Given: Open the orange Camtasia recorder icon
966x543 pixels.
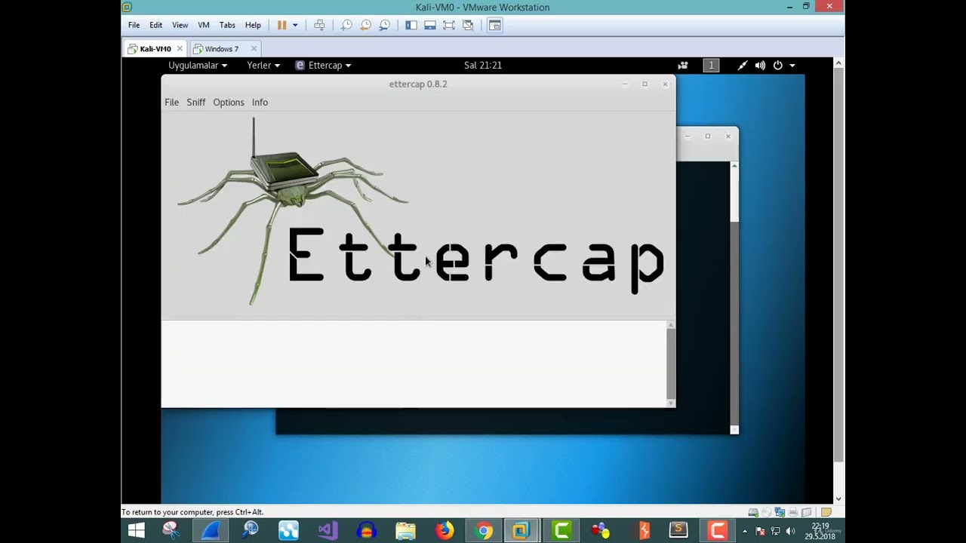Looking at the screenshot, I should click(x=718, y=531).
